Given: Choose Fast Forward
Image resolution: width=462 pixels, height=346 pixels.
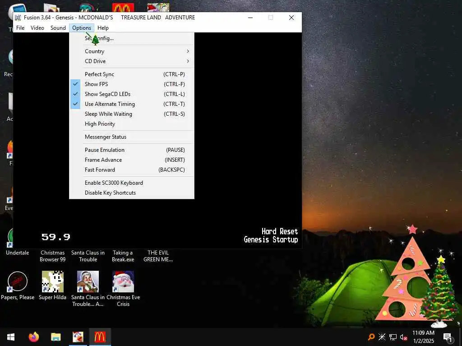Looking at the screenshot, I should [x=132, y=170].
